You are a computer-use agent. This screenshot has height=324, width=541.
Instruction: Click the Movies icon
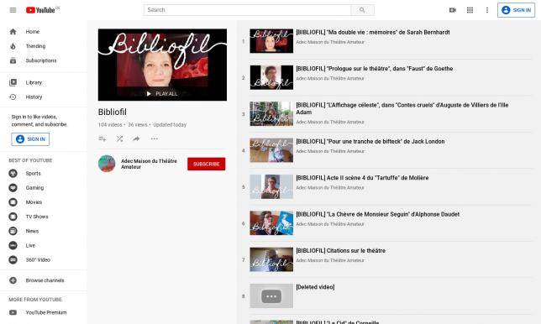[x=13, y=202]
